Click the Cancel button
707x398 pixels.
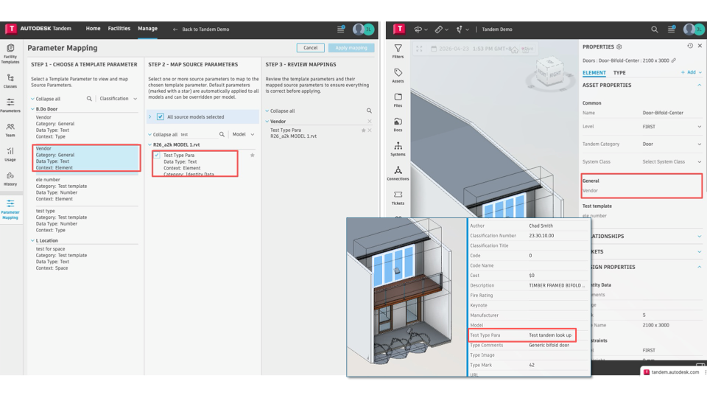click(310, 48)
